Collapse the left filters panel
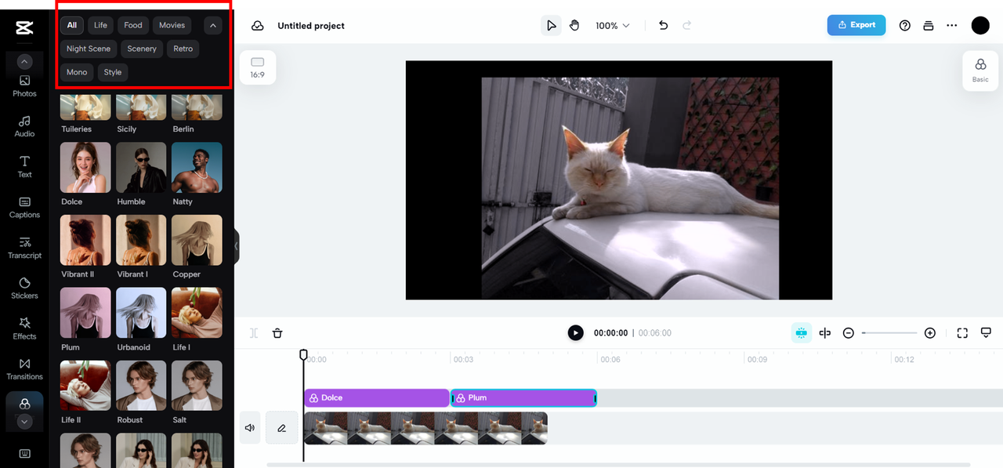 coord(236,246)
